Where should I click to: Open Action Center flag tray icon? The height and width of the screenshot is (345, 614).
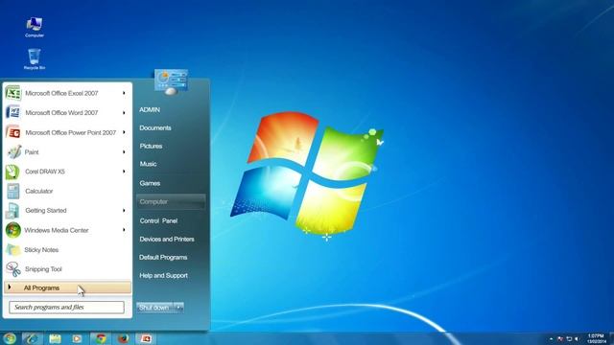pos(560,338)
